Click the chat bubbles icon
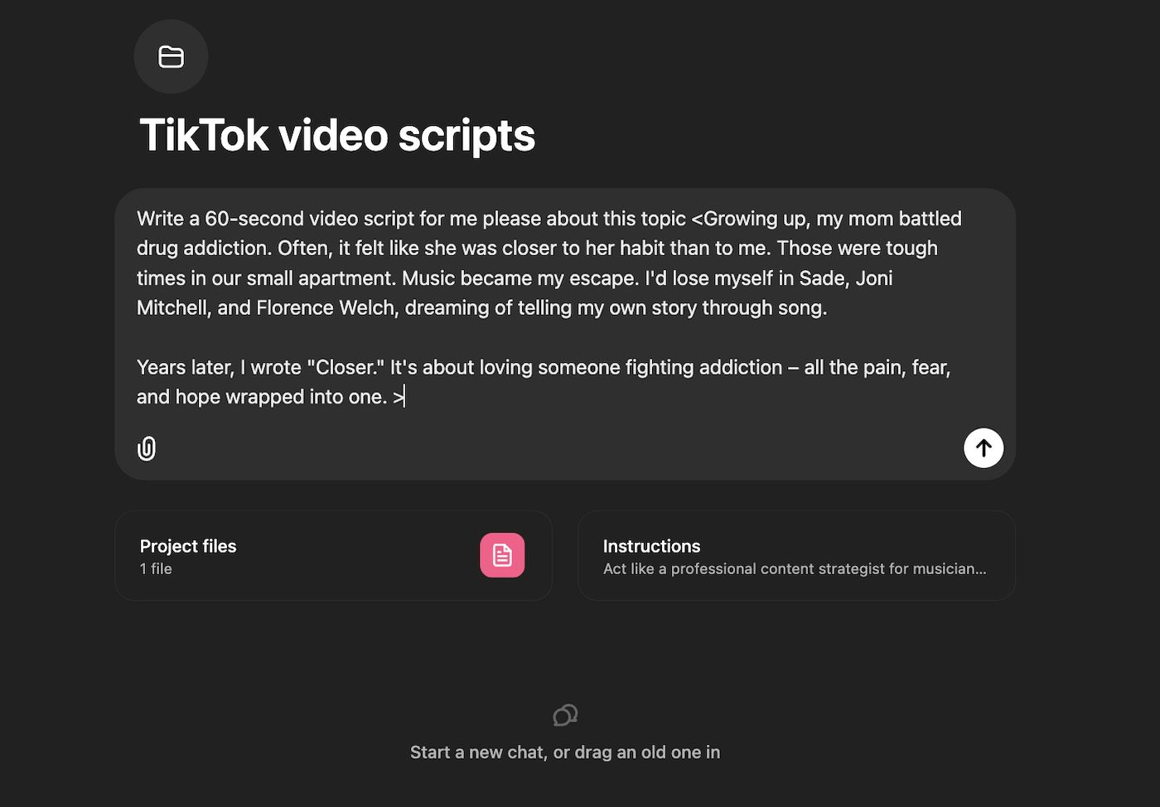Screen dimensions: 1160x807 [565, 715]
